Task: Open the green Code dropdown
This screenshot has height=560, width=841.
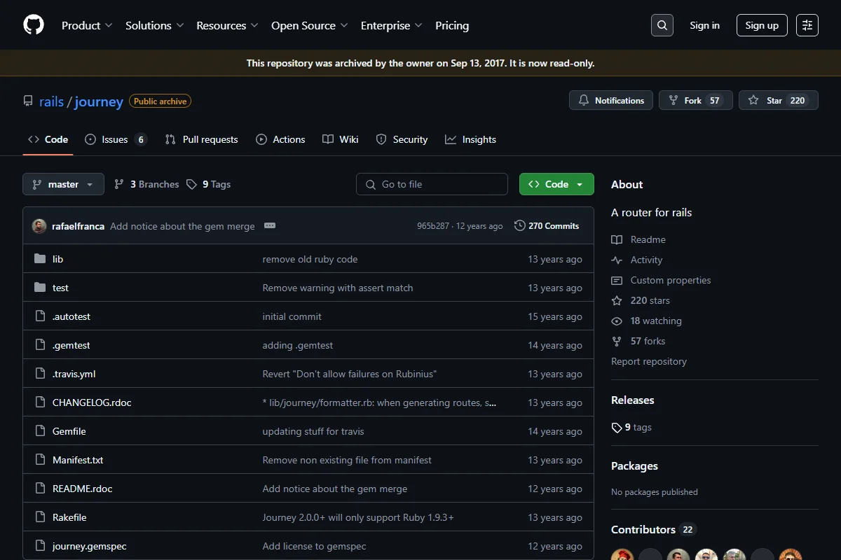Action: (556, 184)
